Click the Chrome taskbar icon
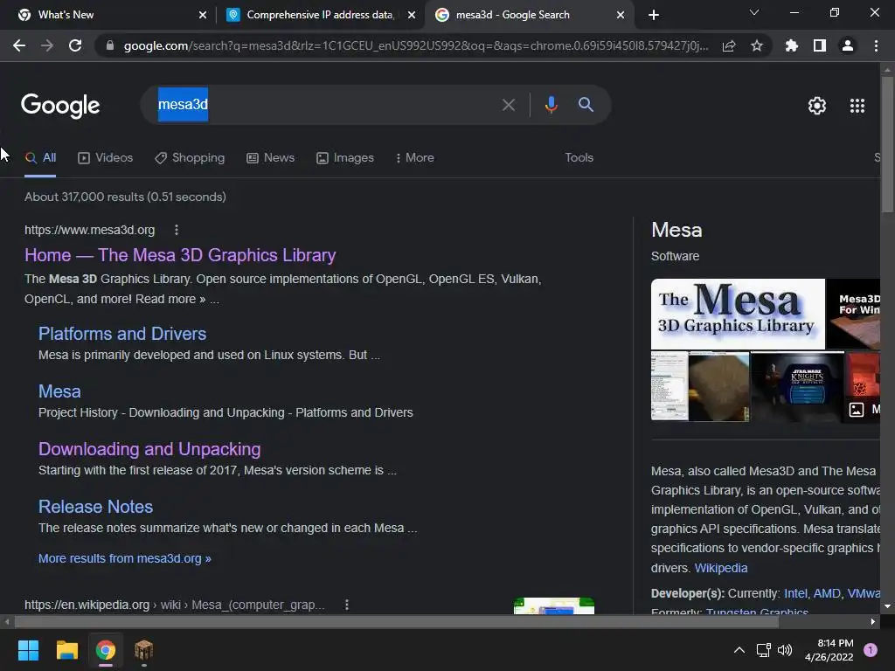The image size is (895, 671). click(x=106, y=650)
